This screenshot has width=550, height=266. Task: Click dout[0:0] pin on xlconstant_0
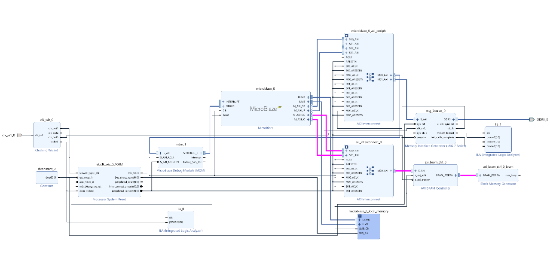51,177
